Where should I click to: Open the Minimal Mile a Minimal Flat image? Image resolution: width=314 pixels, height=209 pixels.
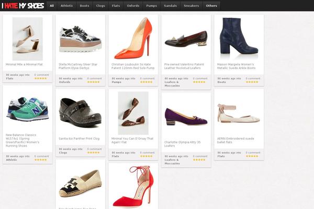(x=28, y=39)
